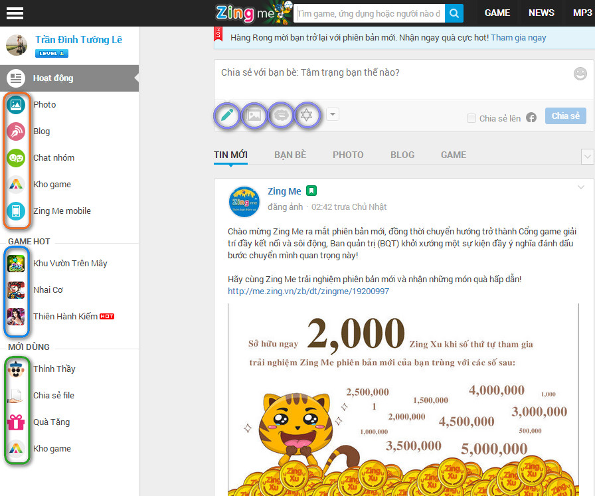Click the image upload icon in composer
Screen dimensions: 595x496
pos(254,115)
